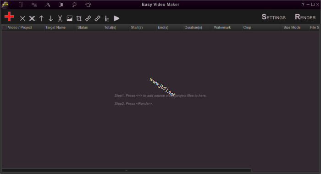Start Render

click(305, 17)
